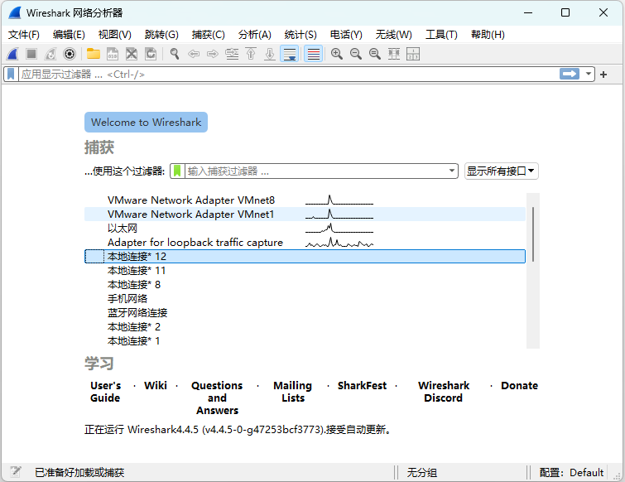
Task: Select the 本地连接* 8 interface
Action: point(305,285)
